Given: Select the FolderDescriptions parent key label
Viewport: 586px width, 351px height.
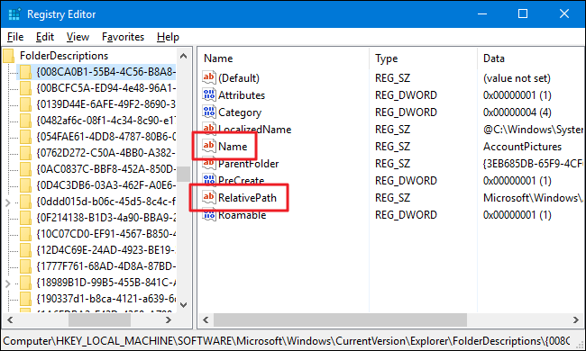Looking at the screenshot, I should click(64, 56).
